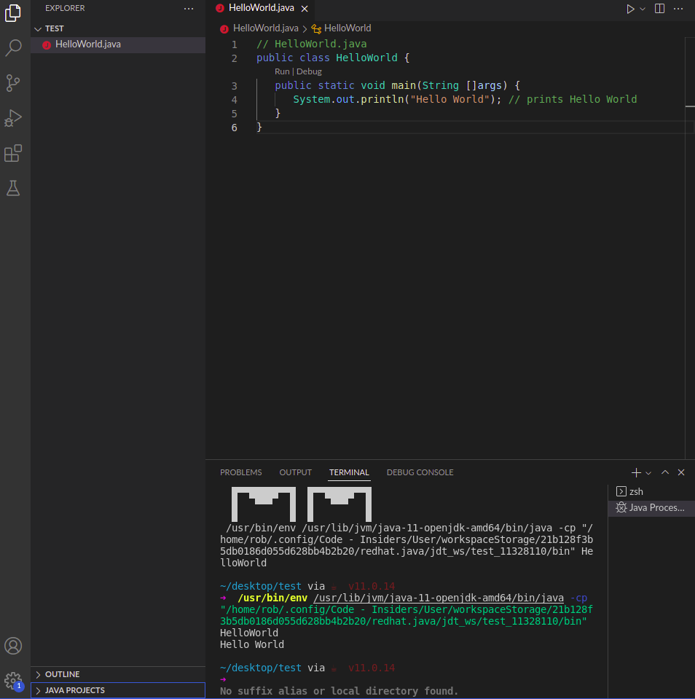Open the Run and Debug view
695x699 pixels.
pos(13,117)
